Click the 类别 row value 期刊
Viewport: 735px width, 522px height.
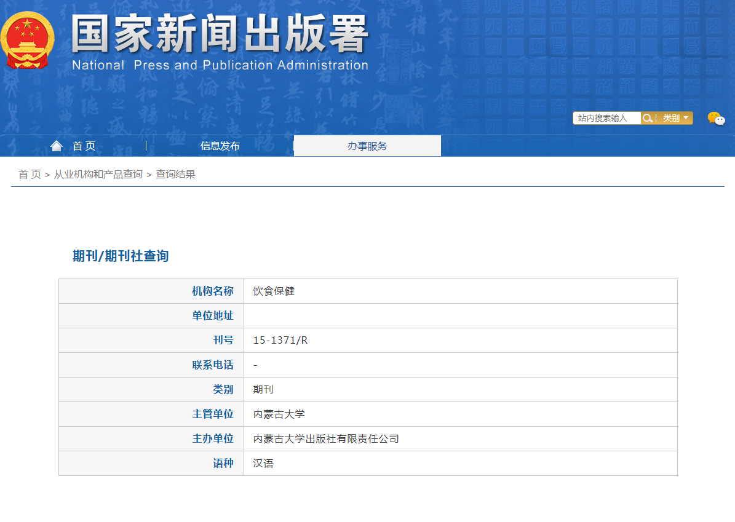pyautogui.click(x=263, y=390)
